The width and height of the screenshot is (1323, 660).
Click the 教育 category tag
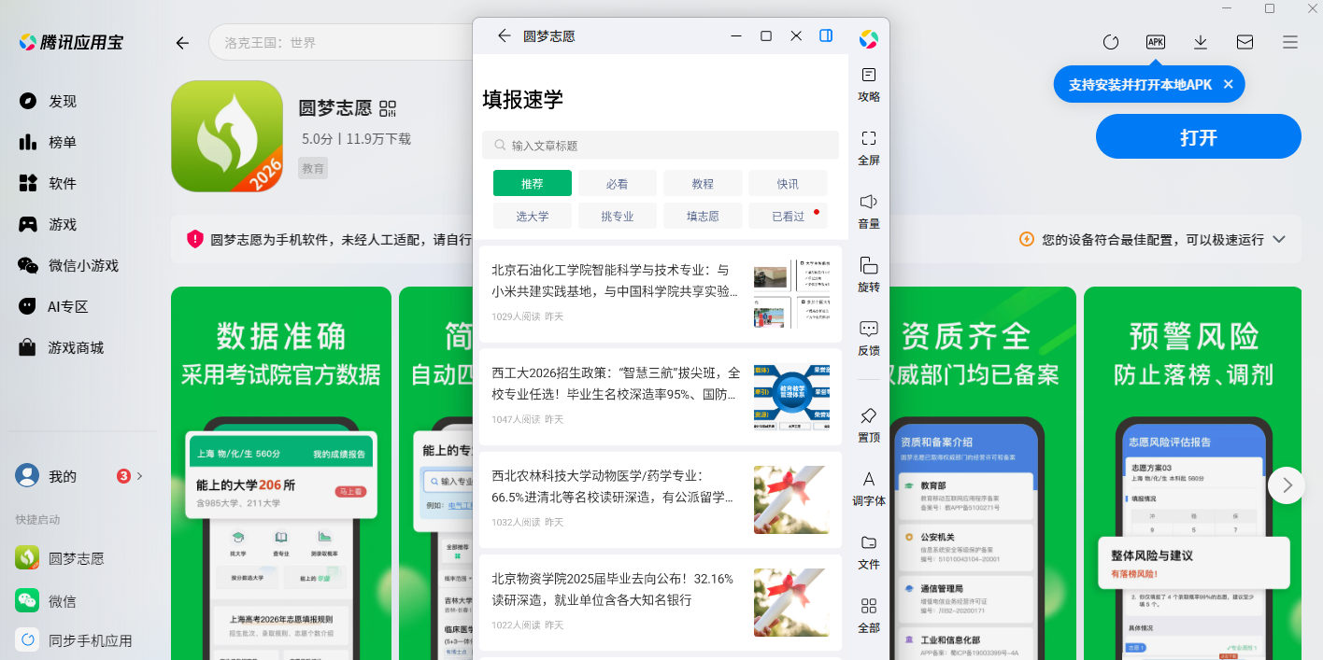313,169
